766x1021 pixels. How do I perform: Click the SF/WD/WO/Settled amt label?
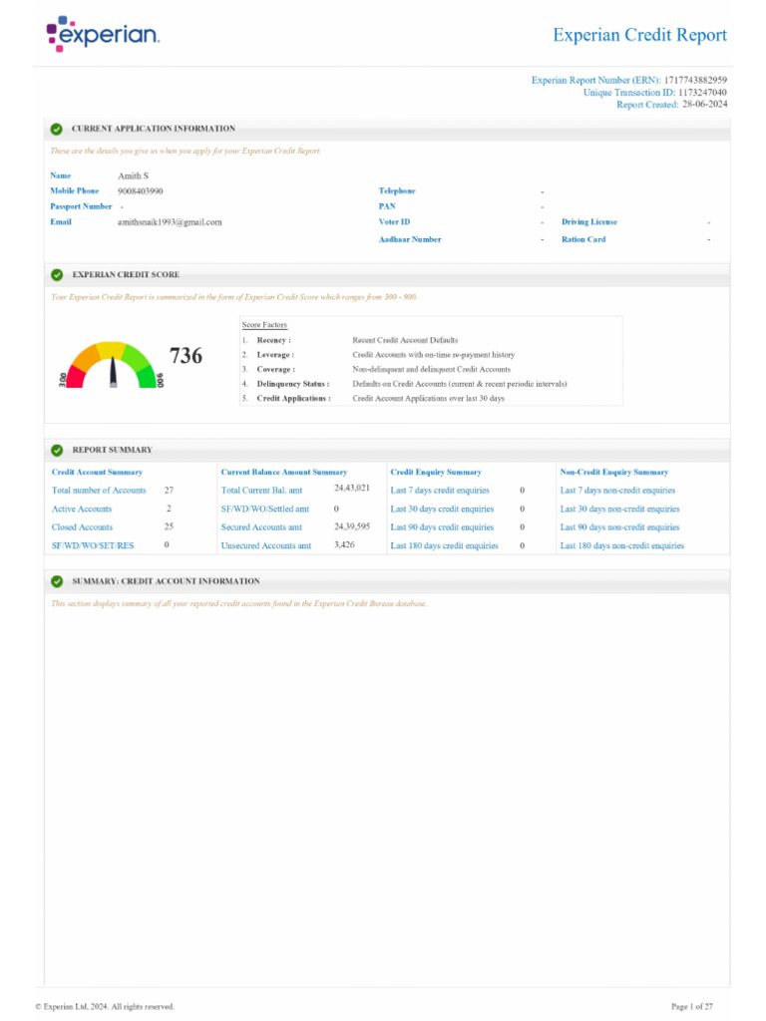coord(265,510)
